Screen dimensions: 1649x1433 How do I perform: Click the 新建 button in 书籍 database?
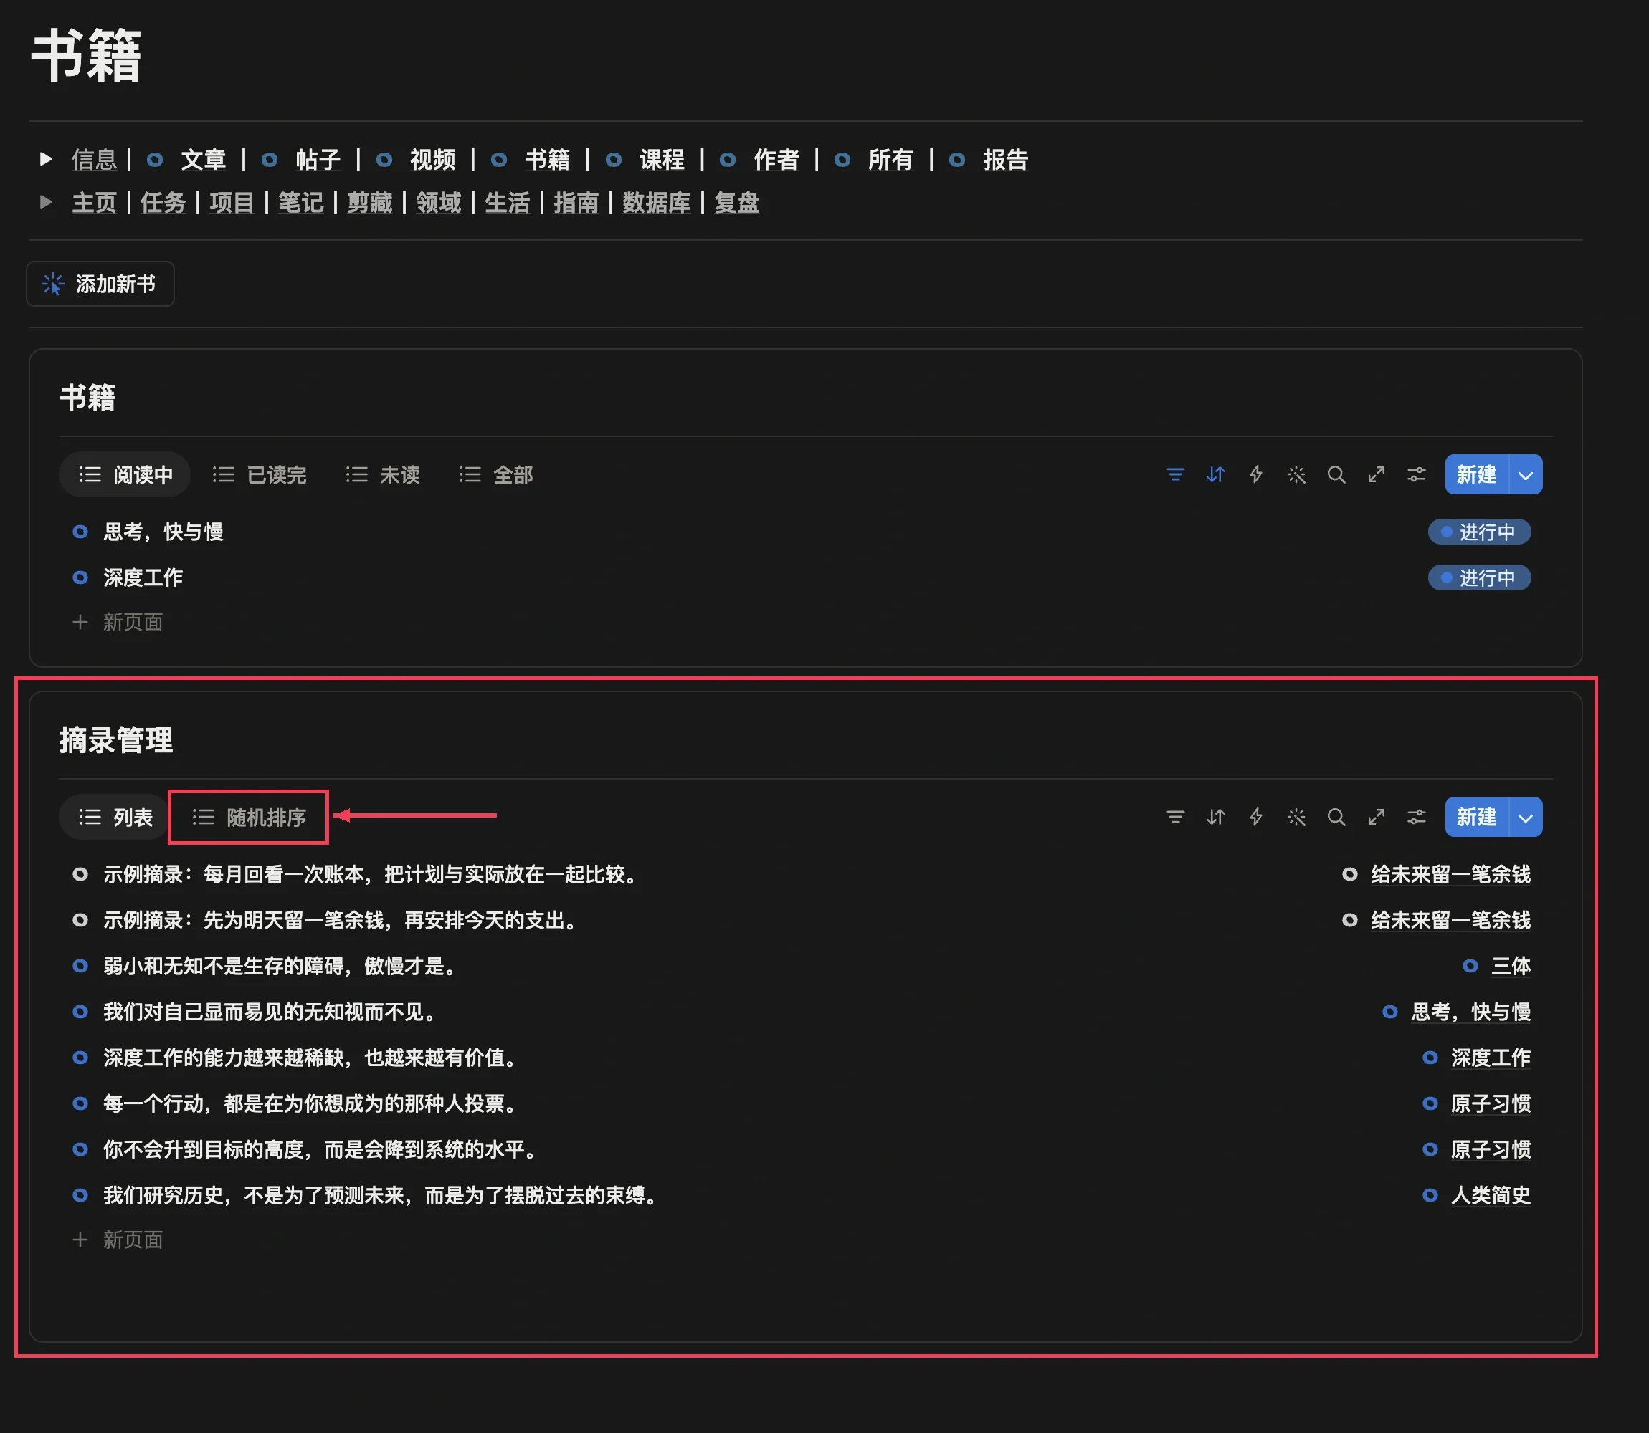1476,475
